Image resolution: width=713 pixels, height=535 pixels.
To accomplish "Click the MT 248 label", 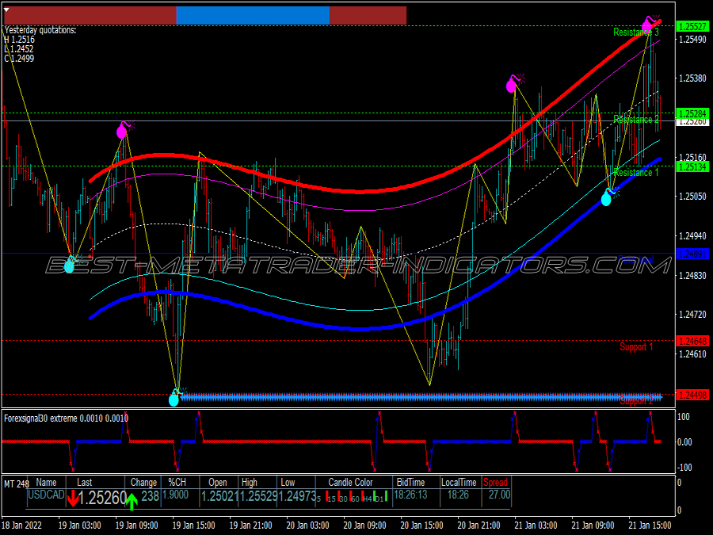I will click(17, 483).
